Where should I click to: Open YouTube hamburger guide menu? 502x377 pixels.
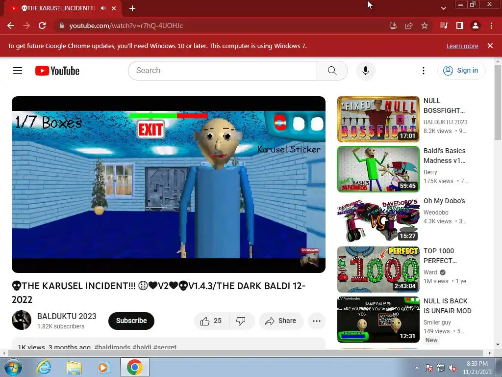click(18, 71)
